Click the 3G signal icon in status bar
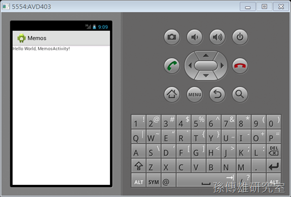The image size is (291, 197). [x=88, y=27]
